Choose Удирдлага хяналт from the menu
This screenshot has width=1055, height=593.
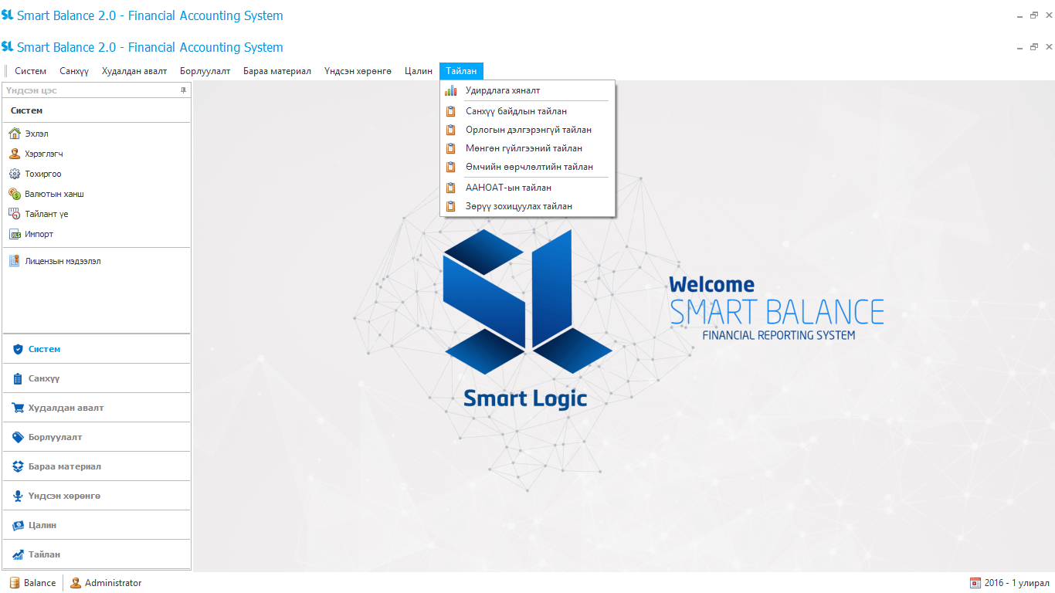(527, 90)
